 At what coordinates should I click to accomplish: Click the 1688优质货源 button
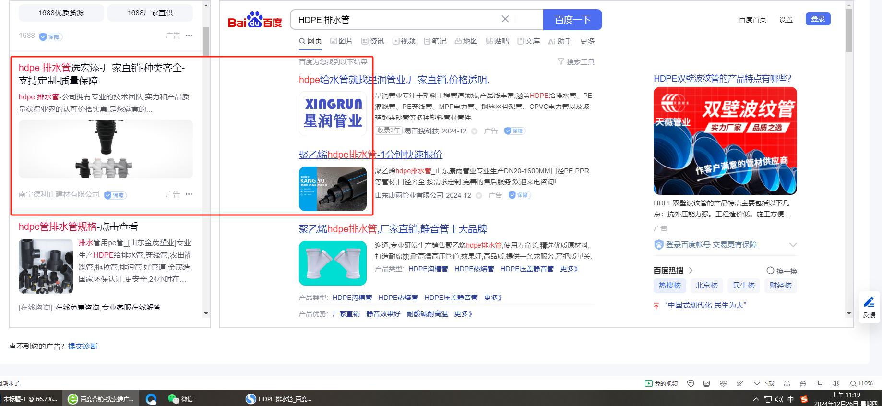[61, 13]
